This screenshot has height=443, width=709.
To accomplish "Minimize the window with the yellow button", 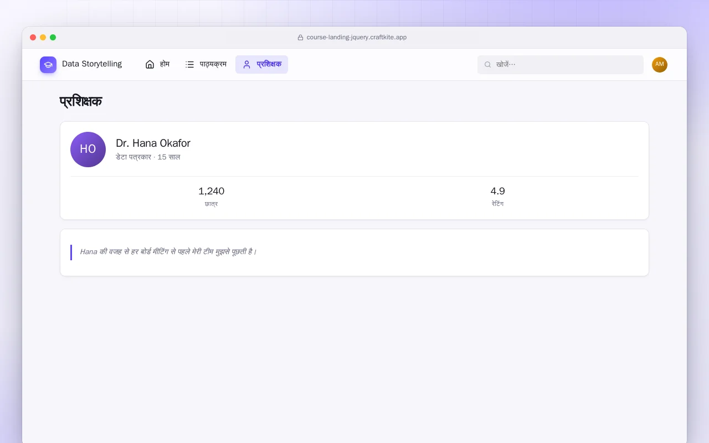I will tap(43, 38).
